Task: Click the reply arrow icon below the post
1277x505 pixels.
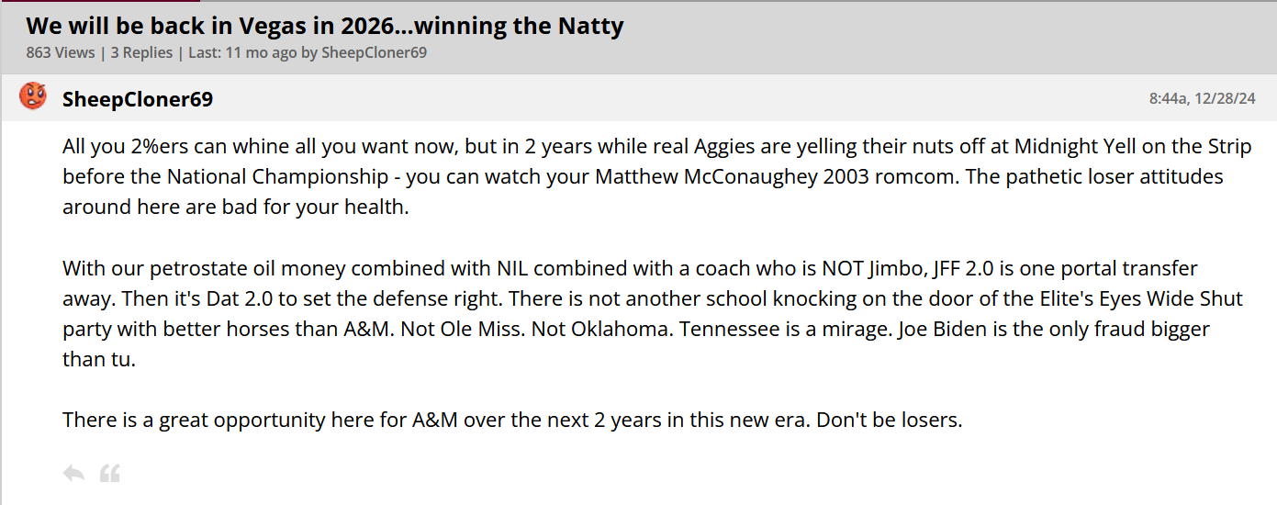Action: 73,474
